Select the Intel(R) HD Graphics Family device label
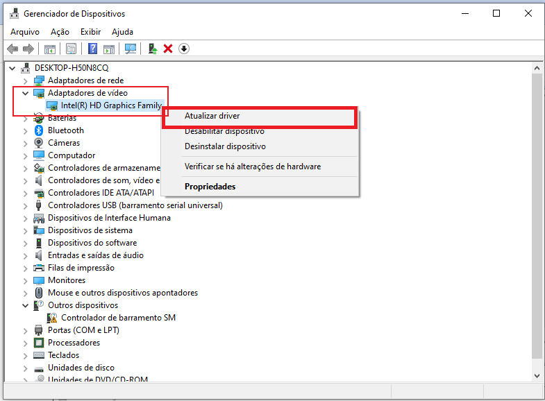This screenshot has width=545, height=401. point(111,105)
